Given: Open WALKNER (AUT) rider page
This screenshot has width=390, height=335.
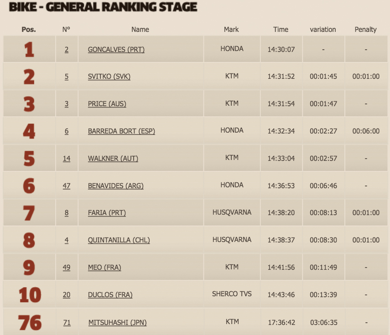Looking at the screenshot, I should tap(113, 159).
